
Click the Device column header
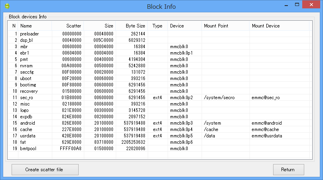pos(184,26)
